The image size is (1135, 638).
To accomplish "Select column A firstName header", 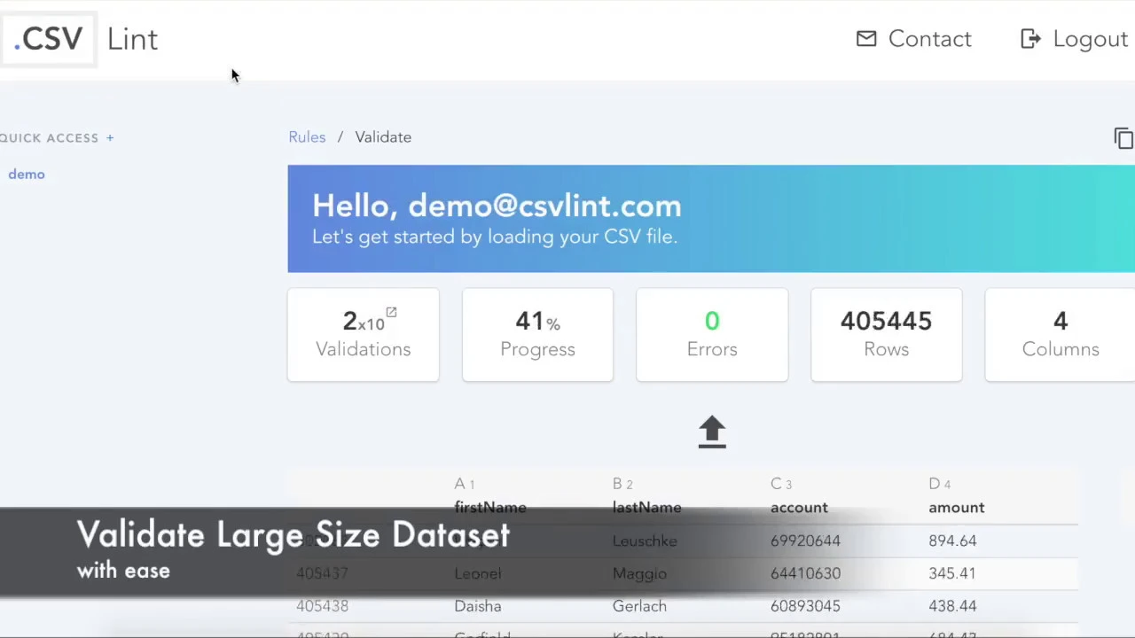I will point(490,496).
